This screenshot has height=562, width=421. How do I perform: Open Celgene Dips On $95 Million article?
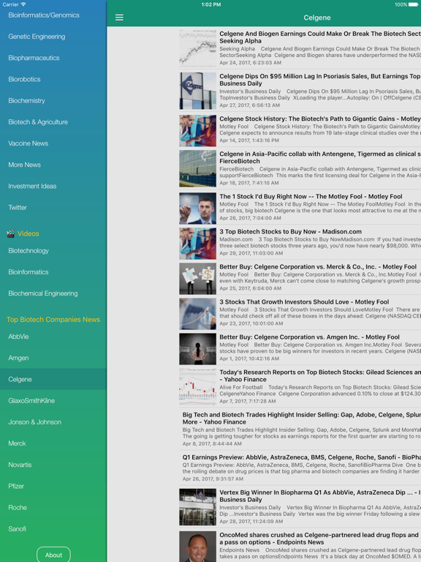pos(300,91)
